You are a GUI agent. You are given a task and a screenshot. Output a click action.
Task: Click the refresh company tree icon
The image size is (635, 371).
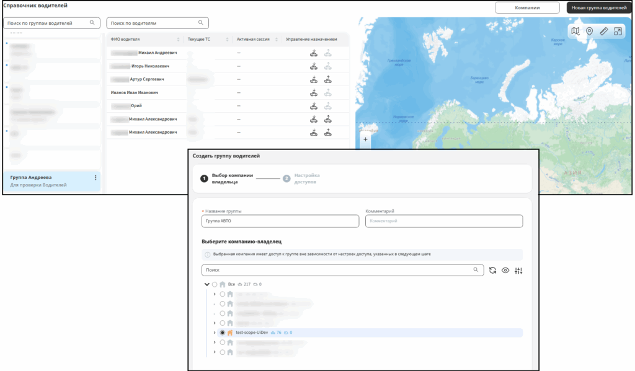tap(492, 270)
